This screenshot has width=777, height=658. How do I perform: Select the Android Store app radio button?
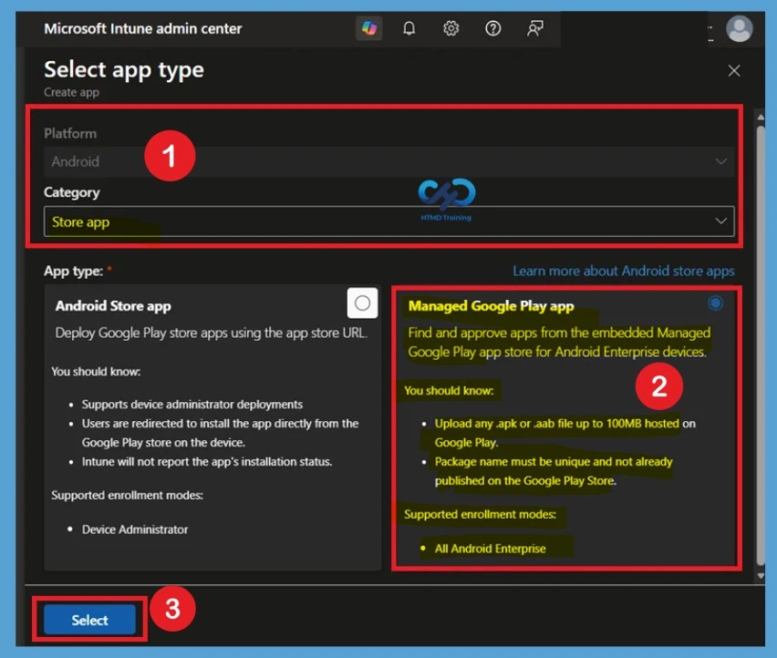(x=362, y=303)
